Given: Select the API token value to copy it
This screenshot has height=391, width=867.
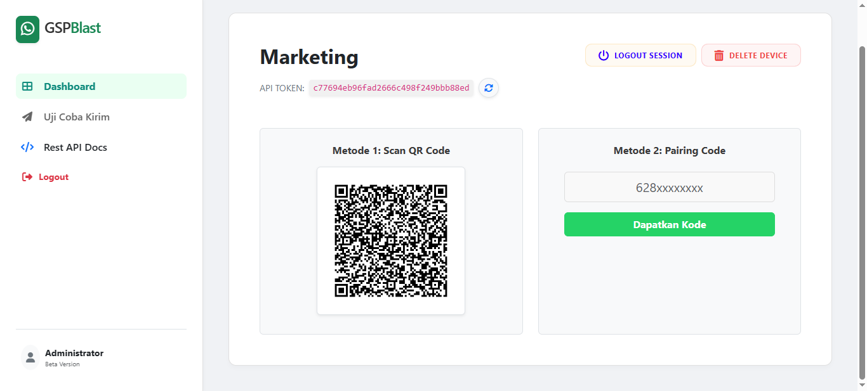Looking at the screenshot, I should [390, 88].
